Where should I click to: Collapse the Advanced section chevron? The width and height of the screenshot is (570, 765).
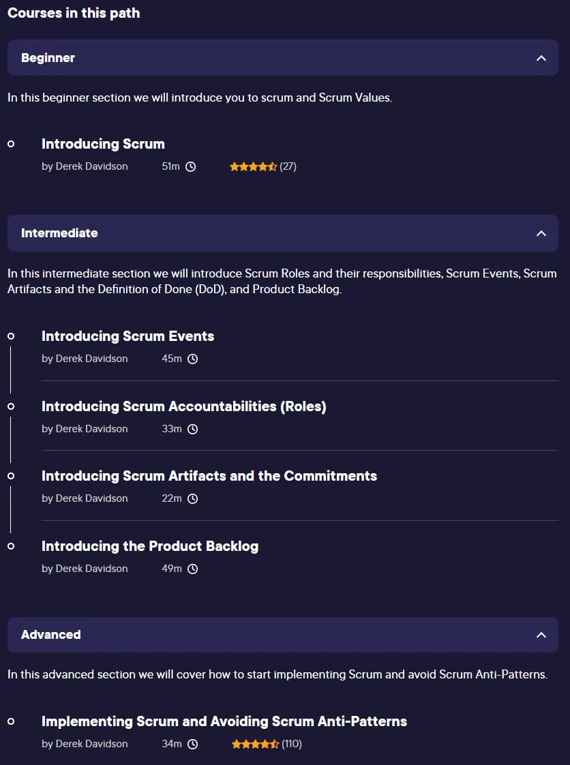pos(541,635)
